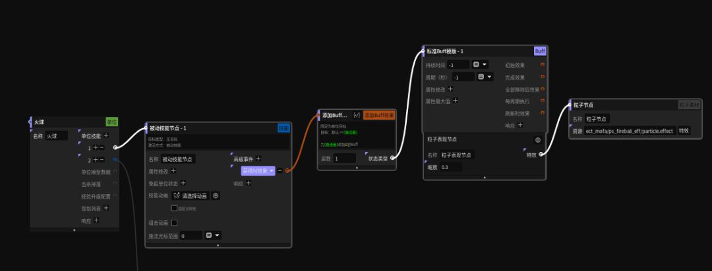Click 获得时效果 orange output port
The height and width of the screenshot is (271, 712).
[287, 171]
